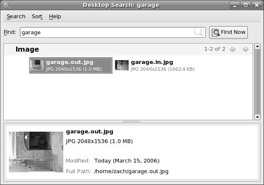The width and height of the screenshot is (264, 185).
Task: Click the full path /home/zach/garage.out.jpg
Action: click(131, 171)
